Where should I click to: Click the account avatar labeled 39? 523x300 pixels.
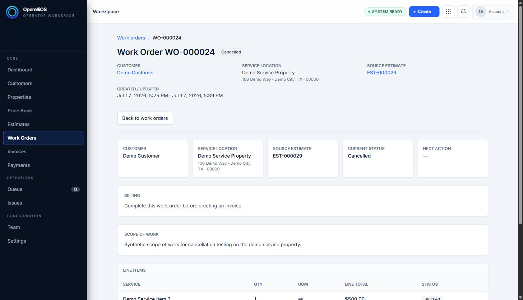point(481,11)
